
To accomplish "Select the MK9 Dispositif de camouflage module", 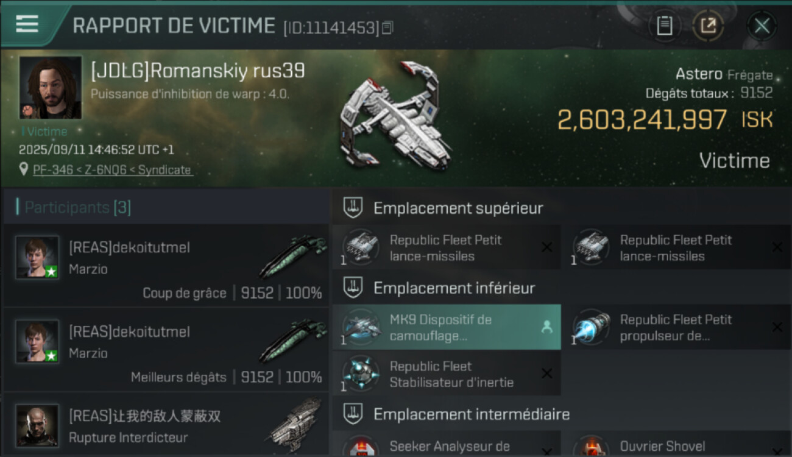I will click(x=447, y=327).
